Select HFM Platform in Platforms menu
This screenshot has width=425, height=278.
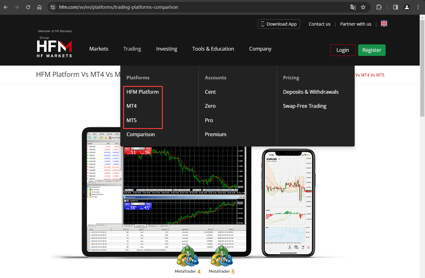142,92
